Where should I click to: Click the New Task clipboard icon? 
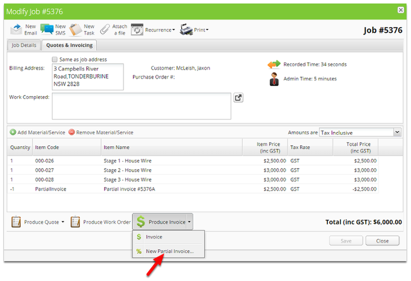(x=76, y=30)
